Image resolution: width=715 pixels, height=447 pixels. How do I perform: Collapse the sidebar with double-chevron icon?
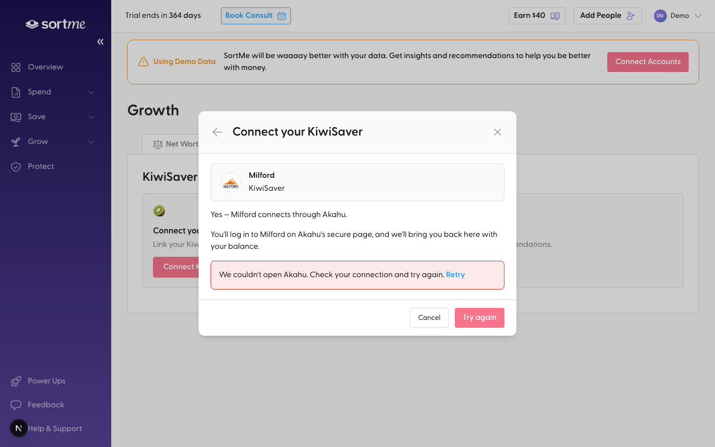[100, 42]
